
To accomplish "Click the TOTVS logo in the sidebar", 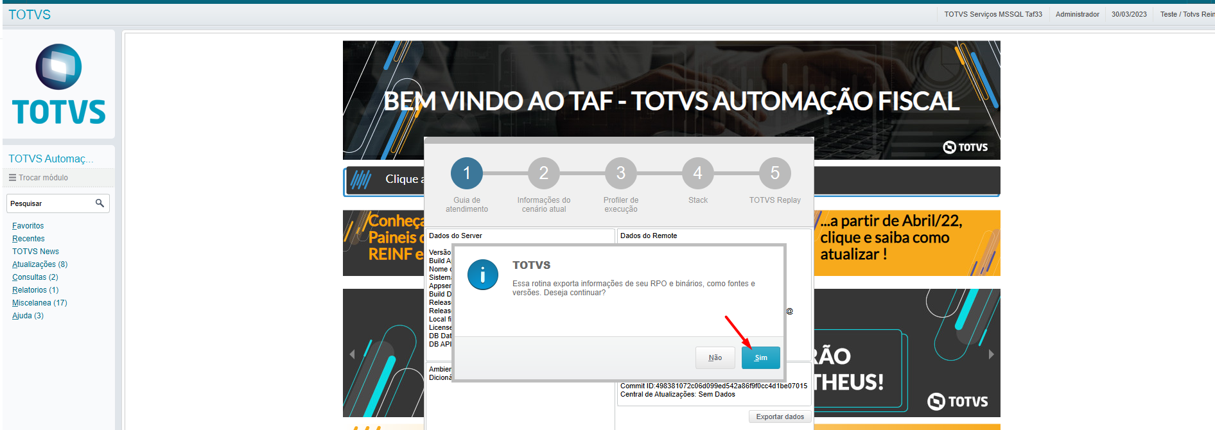I will (58, 84).
